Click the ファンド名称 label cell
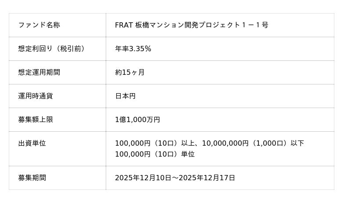 tap(39, 25)
